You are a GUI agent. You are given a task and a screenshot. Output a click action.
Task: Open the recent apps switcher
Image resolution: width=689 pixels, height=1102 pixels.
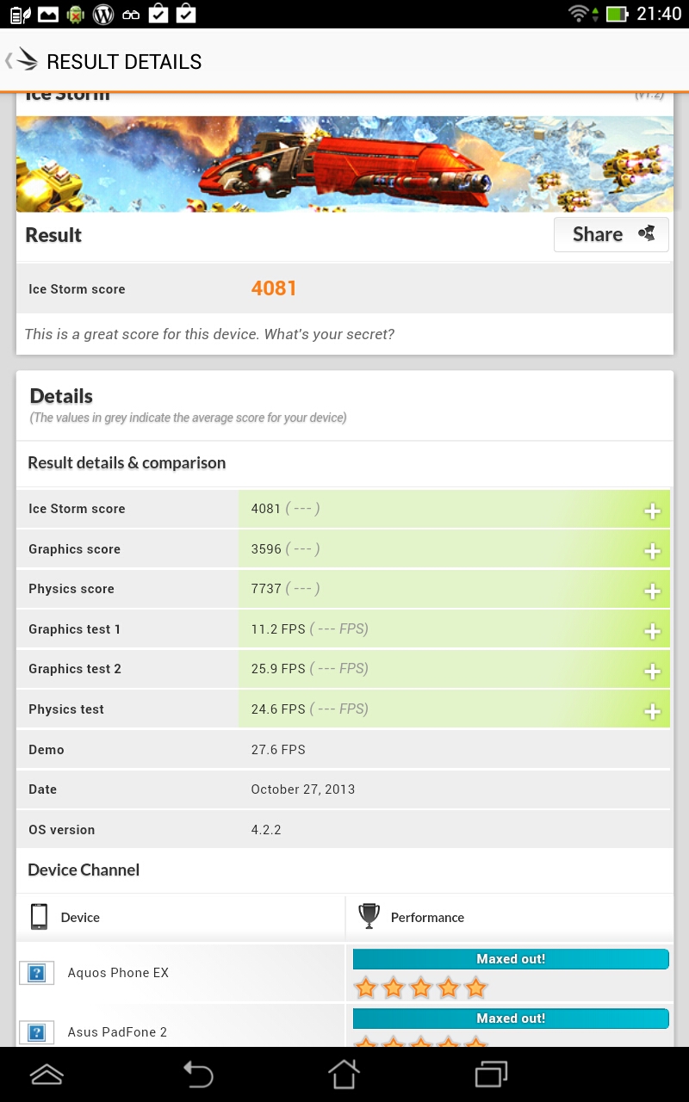(492, 1074)
